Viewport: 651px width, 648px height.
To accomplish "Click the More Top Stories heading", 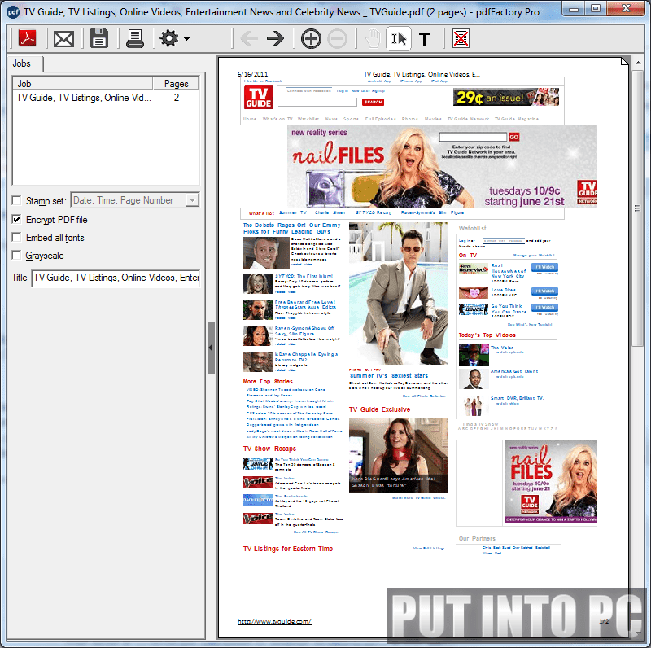I will pyautogui.click(x=268, y=381).
